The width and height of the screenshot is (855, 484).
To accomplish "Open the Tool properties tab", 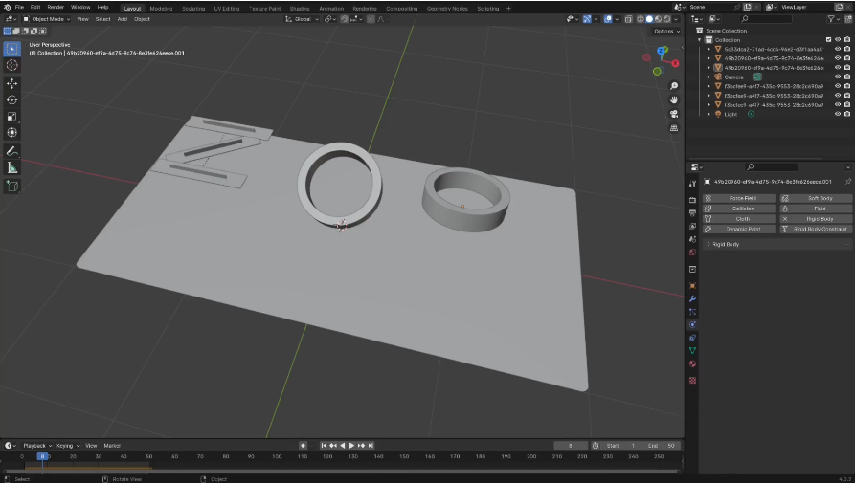I will click(x=692, y=184).
